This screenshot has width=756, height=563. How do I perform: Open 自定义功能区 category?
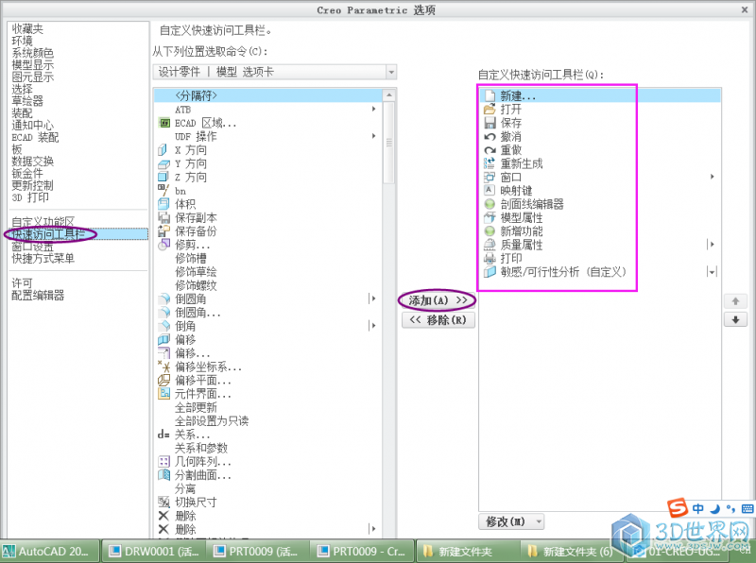[x=43, y=222]
